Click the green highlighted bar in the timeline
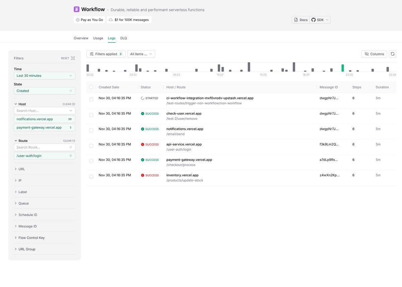 point(342,68)
